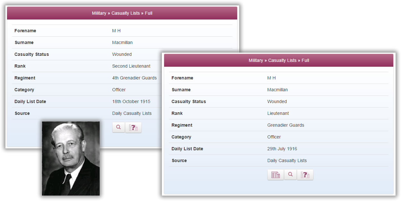
Task: Click the 'Category' label in the 1915 record panel
Action: point(24,90)
